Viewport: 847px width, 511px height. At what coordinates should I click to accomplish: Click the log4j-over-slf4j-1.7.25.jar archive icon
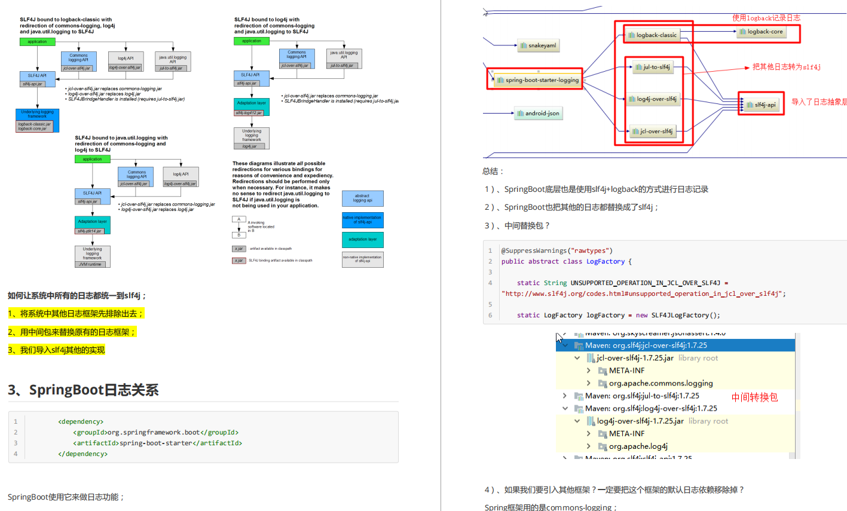coord(591,421)
